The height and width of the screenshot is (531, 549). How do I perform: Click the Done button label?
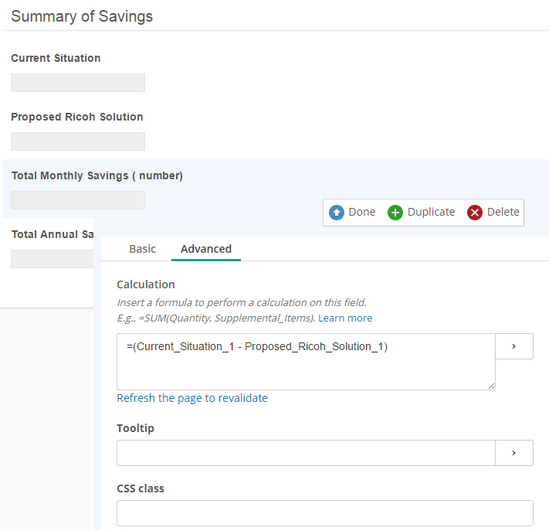coord(361,212)
